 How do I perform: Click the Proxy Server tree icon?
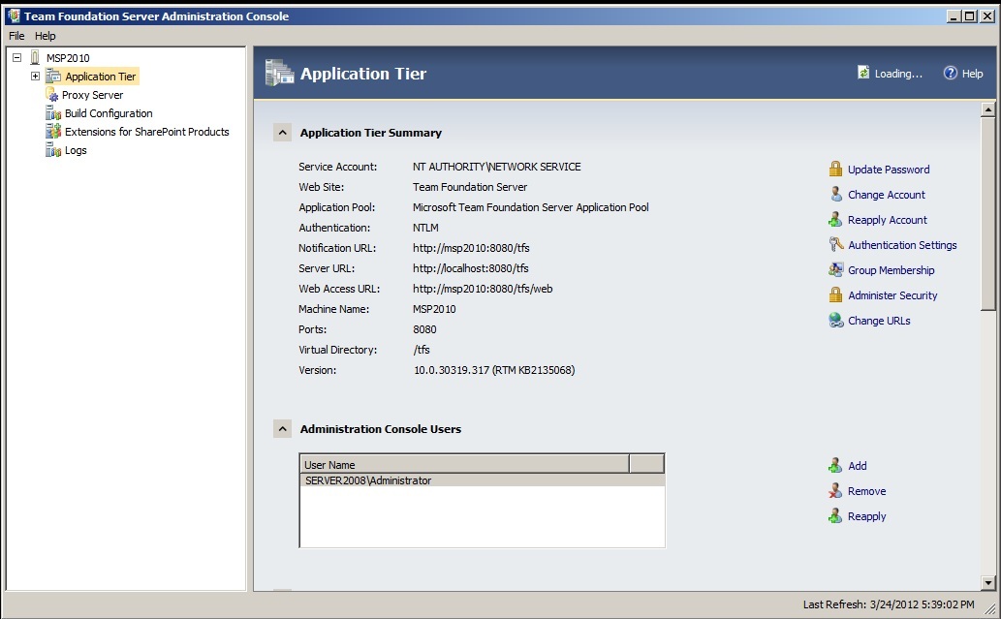pos(52,94)
